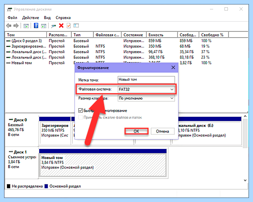Click the settings list toolbar icon

[x=76, y=25]
